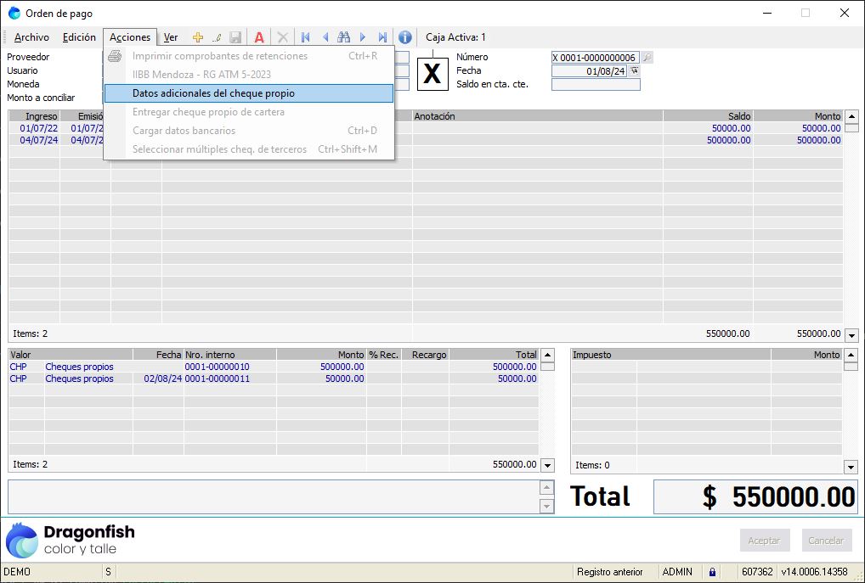Screen dimensions: 865x583
Task: Select Seleccionar múltiples cheq. de terceros
Action: click(x=249, y=149)
